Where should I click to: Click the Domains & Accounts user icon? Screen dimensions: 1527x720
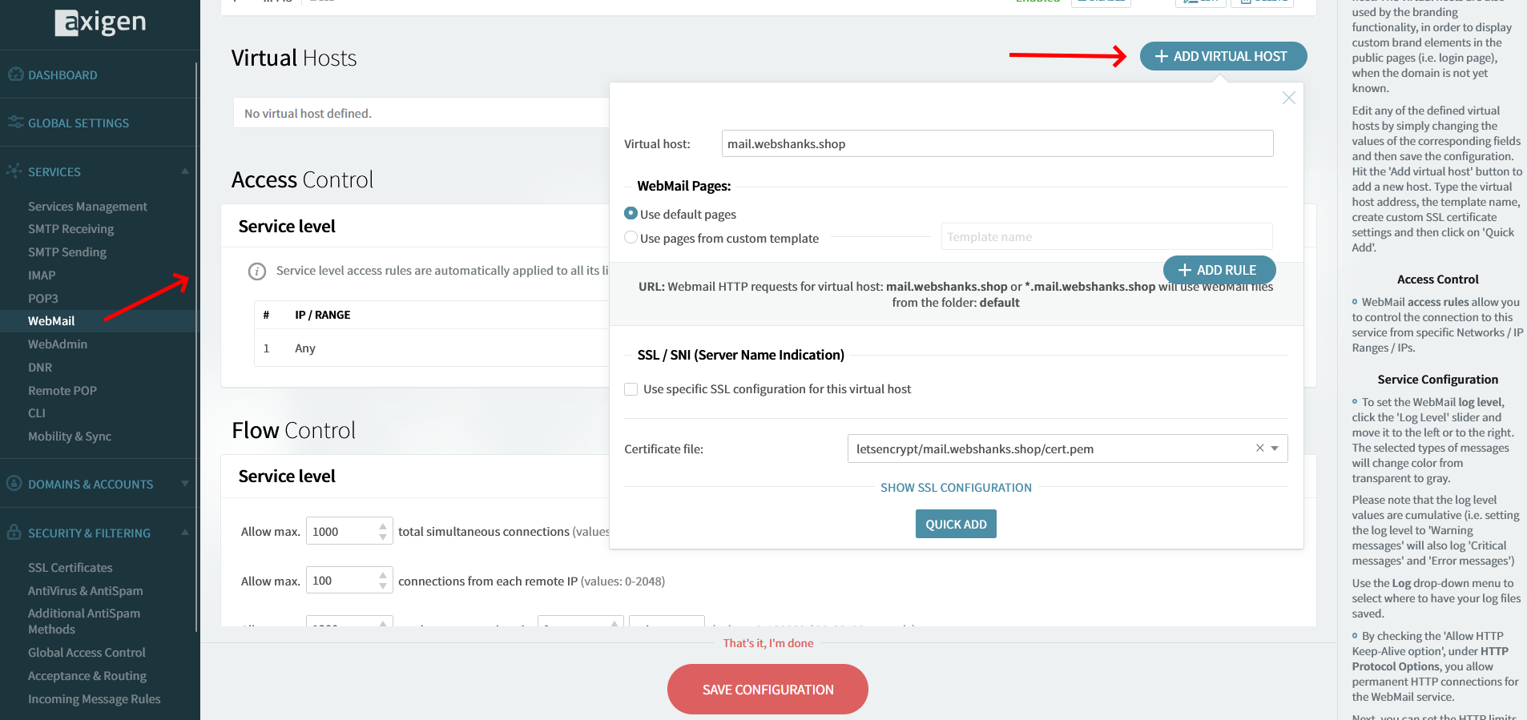click(x=14, y=484)
